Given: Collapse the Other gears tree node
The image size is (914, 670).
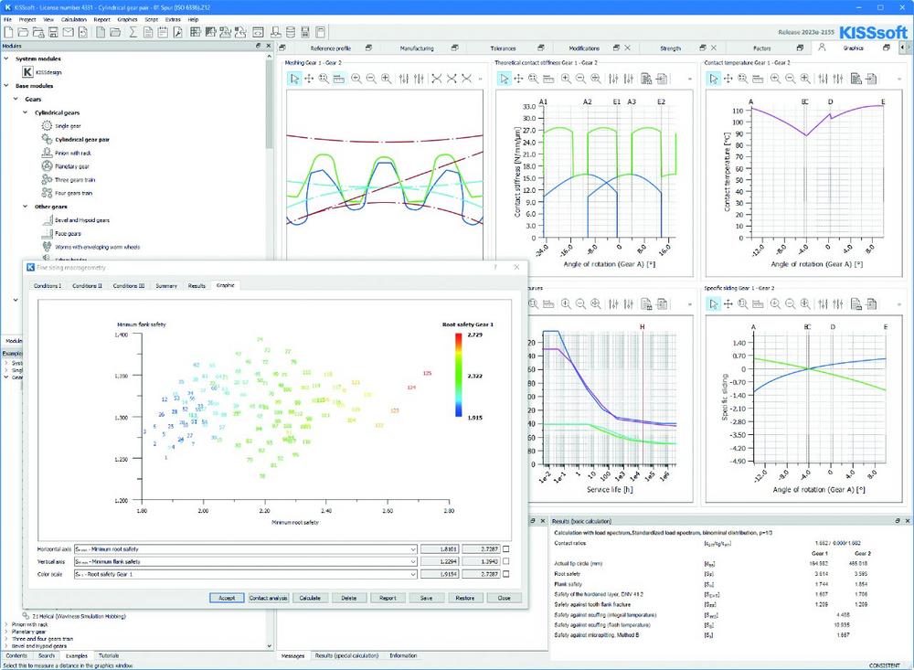Looking at the screenshot, I should pyautogui.click(x=25, y=207).
